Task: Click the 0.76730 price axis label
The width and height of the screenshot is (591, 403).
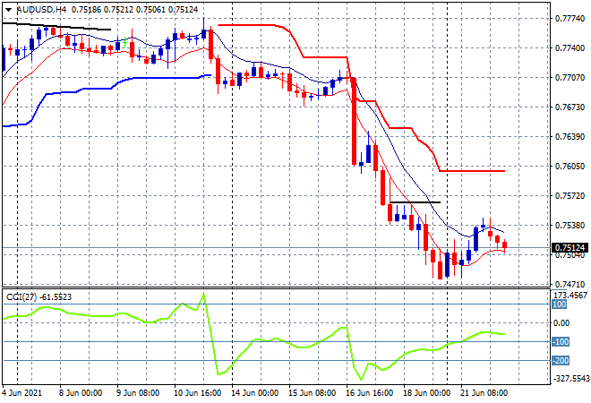Action: tap(570, 107)
